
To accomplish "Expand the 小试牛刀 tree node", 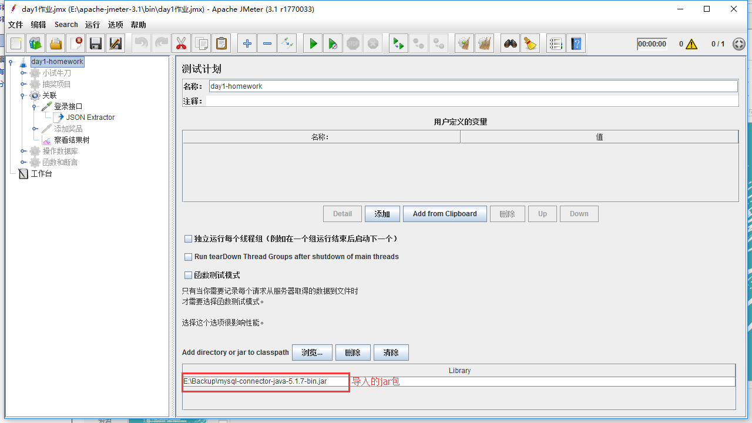I will pos(23,73).
